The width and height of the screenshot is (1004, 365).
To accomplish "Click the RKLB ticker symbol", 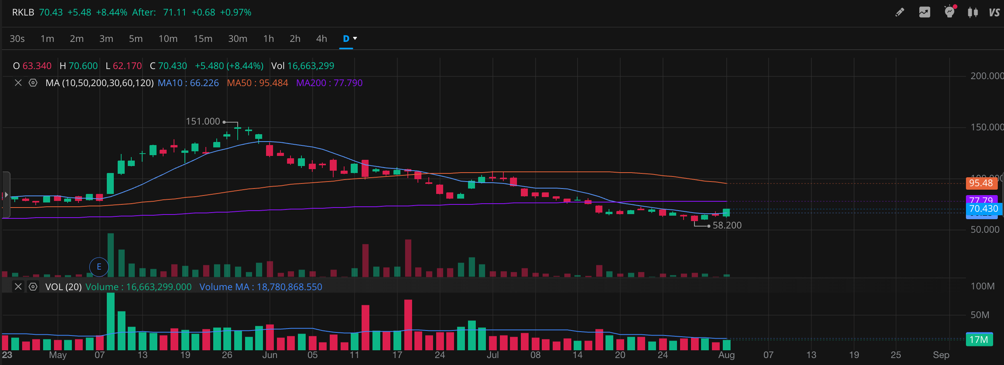I will click(x=23, y=12).
